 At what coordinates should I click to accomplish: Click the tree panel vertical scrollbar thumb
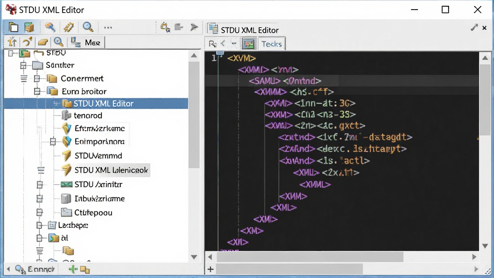click(x=194, y=115)
